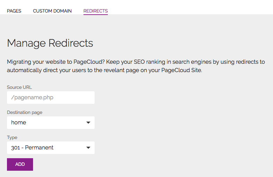
Task: Click the Type field label
Action: click(12, 137)
